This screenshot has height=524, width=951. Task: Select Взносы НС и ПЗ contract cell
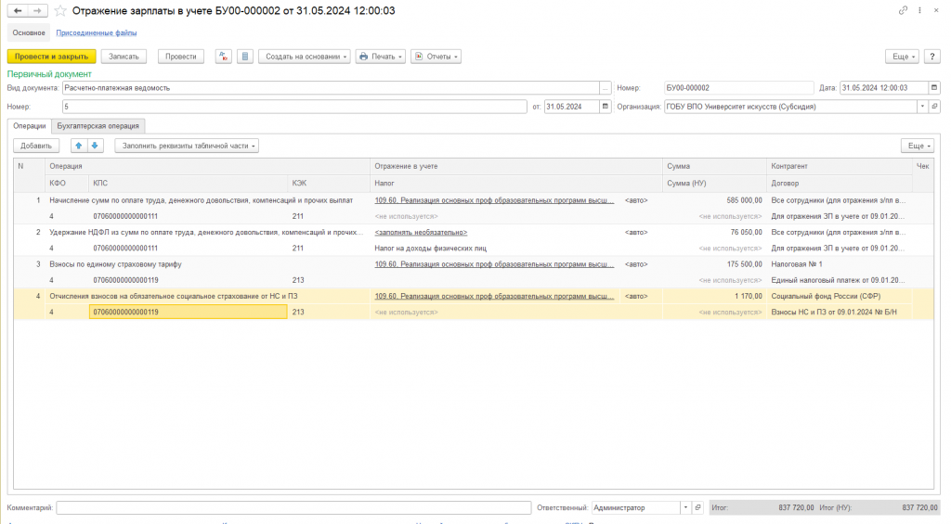[840, 312]
